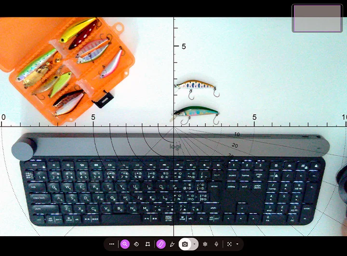Expand the arrow beside the focus icon
Screen dimensions: 347x256
point(237,244)
